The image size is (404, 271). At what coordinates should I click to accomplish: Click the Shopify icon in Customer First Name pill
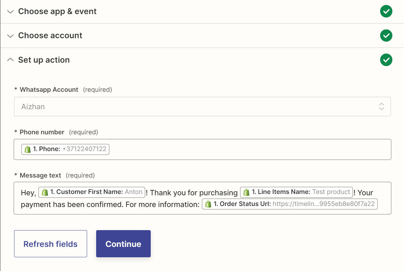click(x=45, y=192)
